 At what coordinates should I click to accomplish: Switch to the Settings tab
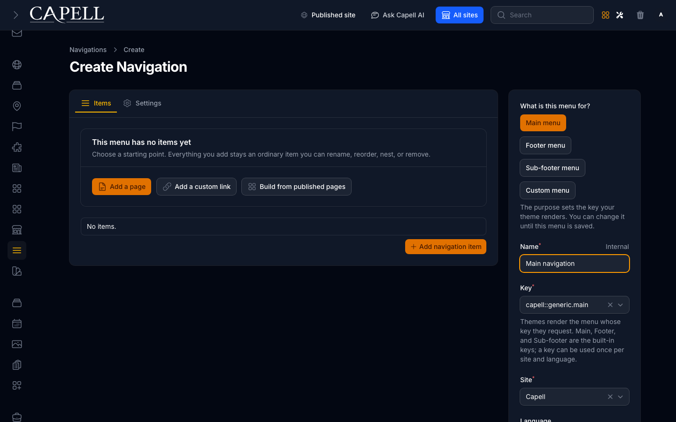tap(142, 103)
